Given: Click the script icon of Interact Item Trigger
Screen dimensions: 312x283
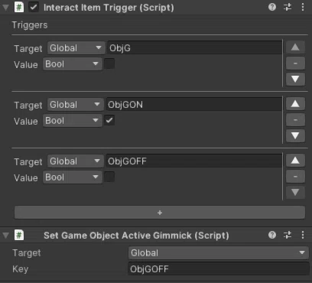Looking at the screenshot, I should click(19, 7).
